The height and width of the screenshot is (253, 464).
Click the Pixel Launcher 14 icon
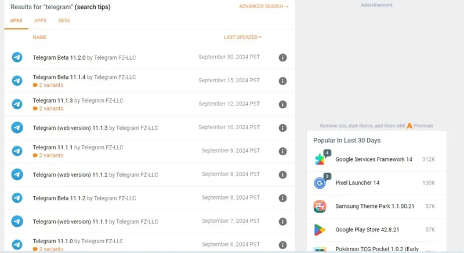coord(320,182)
